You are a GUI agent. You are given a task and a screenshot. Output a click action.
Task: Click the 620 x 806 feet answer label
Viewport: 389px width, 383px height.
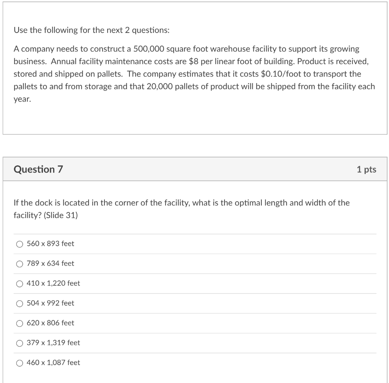(50, 323)
